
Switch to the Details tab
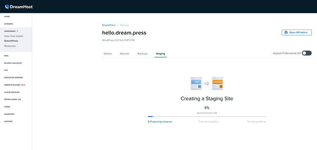107,54
